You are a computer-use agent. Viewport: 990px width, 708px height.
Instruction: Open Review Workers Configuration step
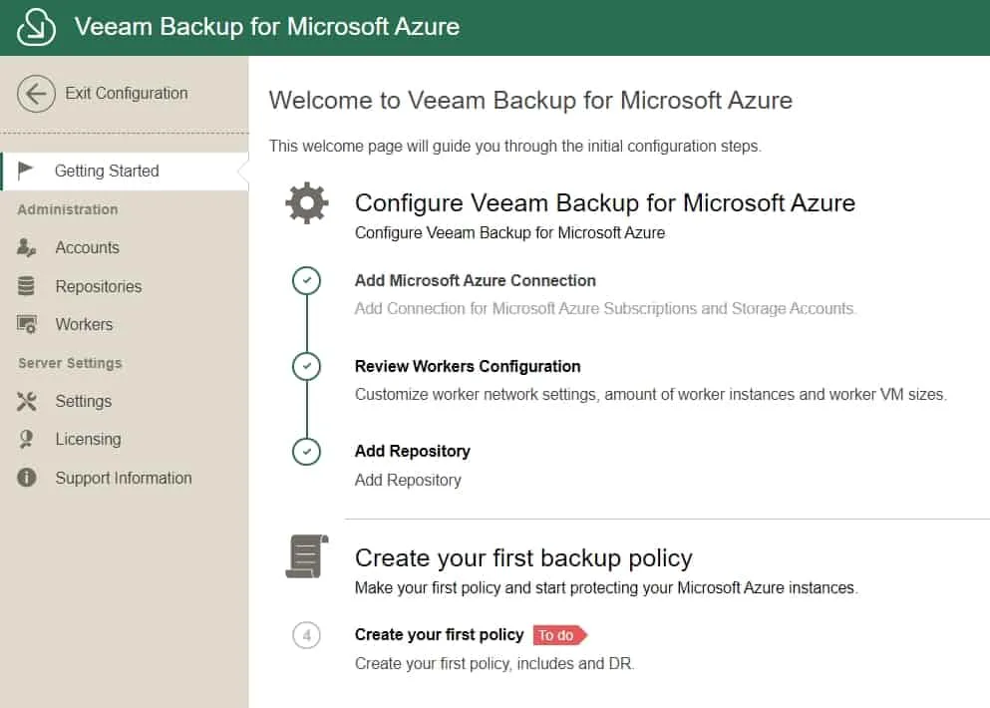click(x=468, y=366)
